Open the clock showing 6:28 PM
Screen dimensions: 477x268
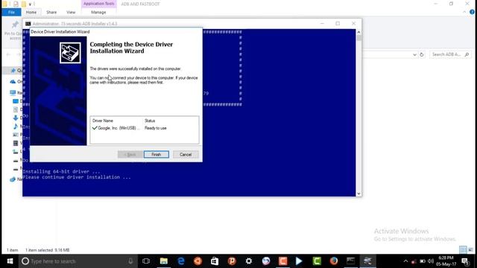point(446,261)
